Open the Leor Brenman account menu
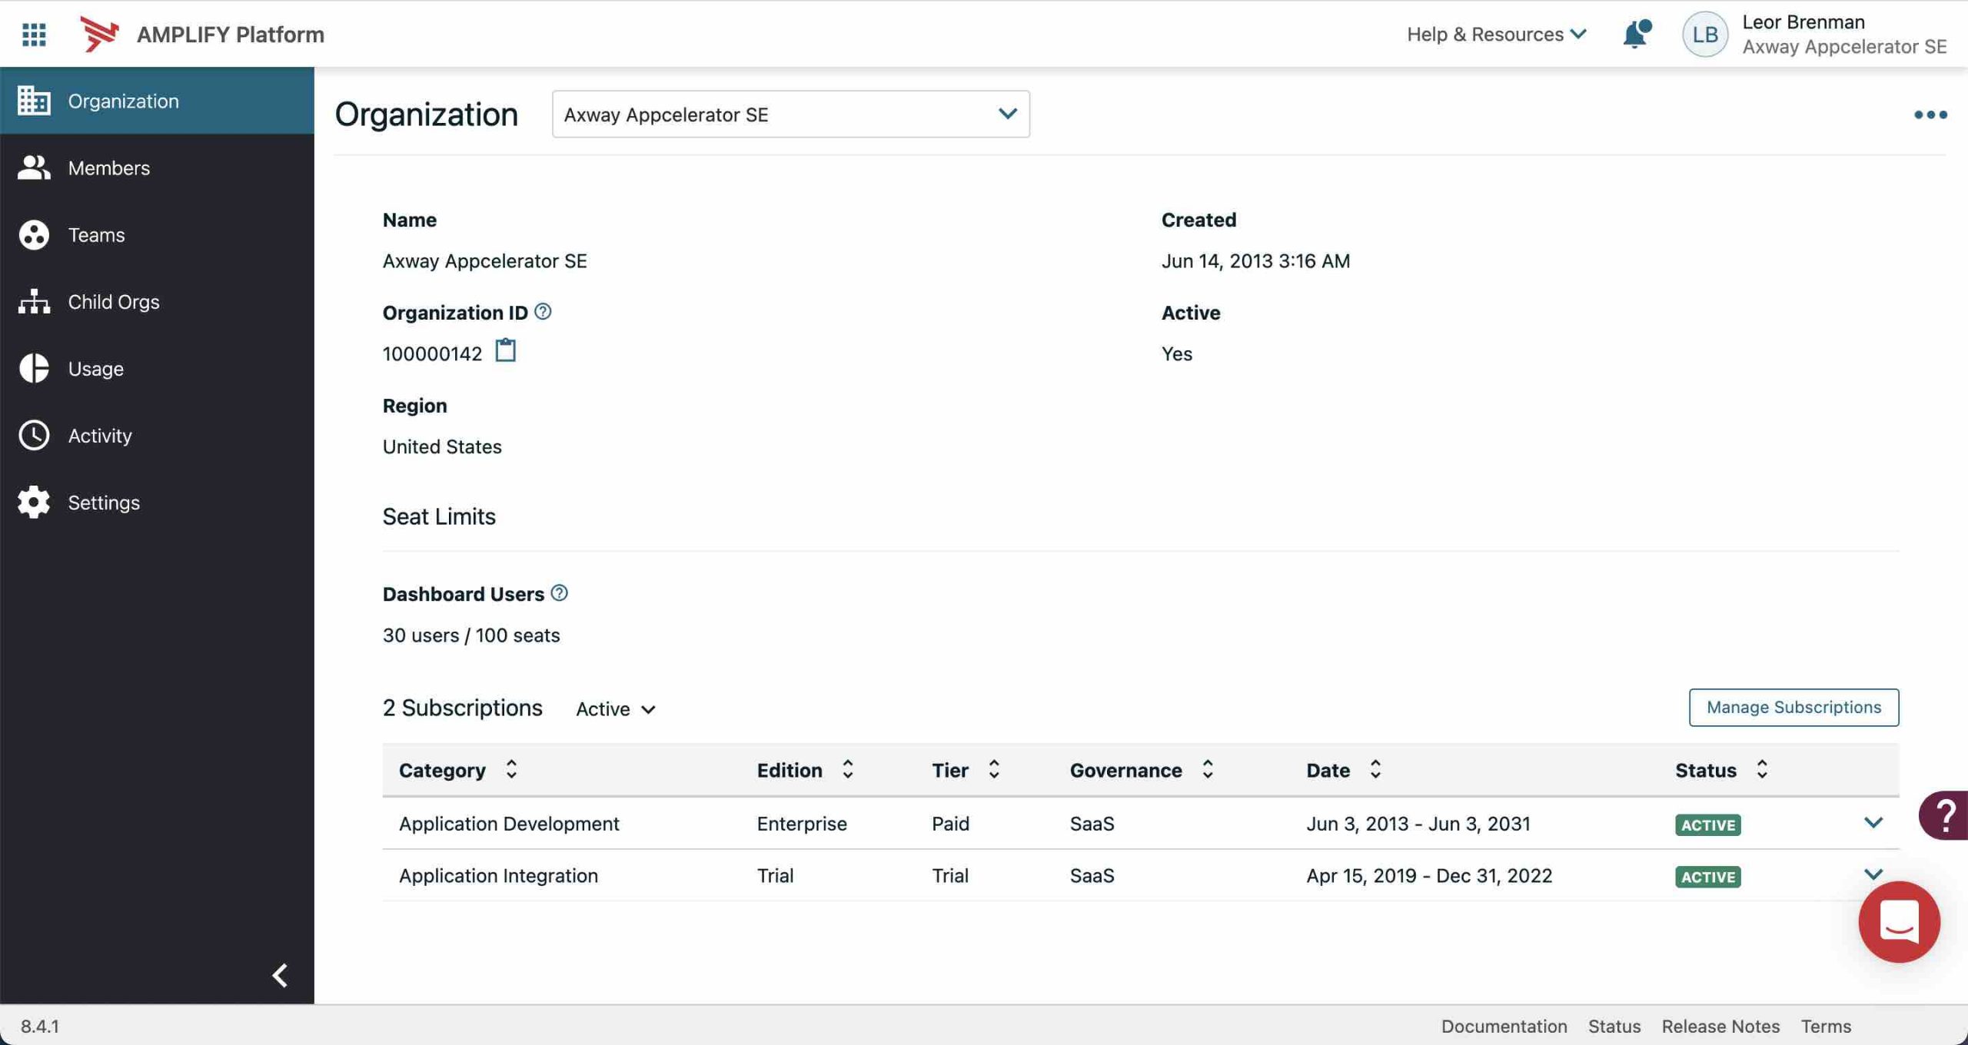The width and height of the screenshot is (1968, 1045). [1843, 34]
